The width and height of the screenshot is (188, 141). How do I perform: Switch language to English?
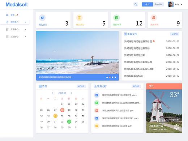point(158,4)
